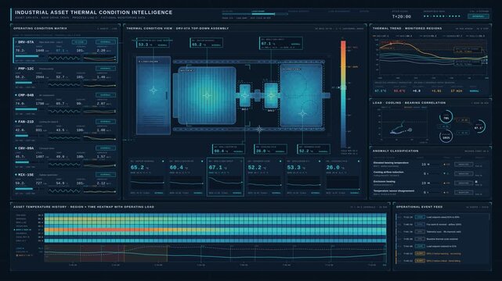
Task: Open the 52.2 °C region tile
Action: point(264,176)
